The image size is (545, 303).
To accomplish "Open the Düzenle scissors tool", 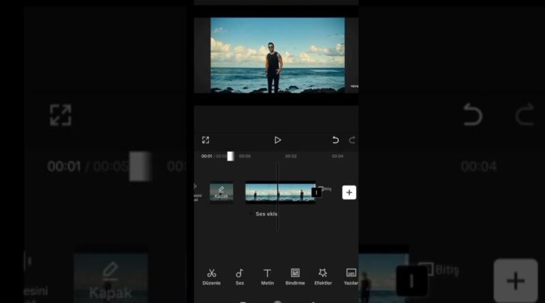I will 211,277.
